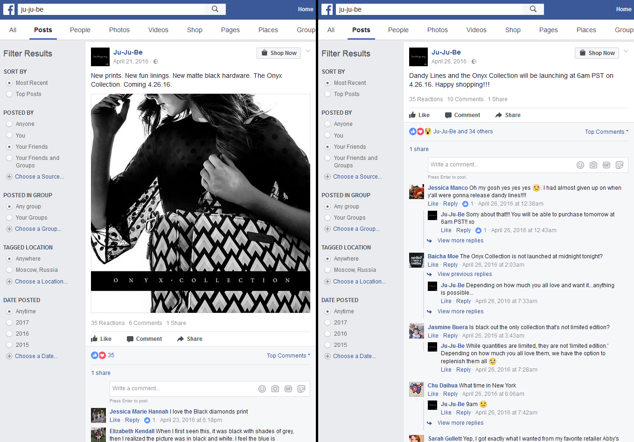Click sticker icon in right comment box
Screen dimensions: 634x442
pyautogui.click(x=620, y=165)
